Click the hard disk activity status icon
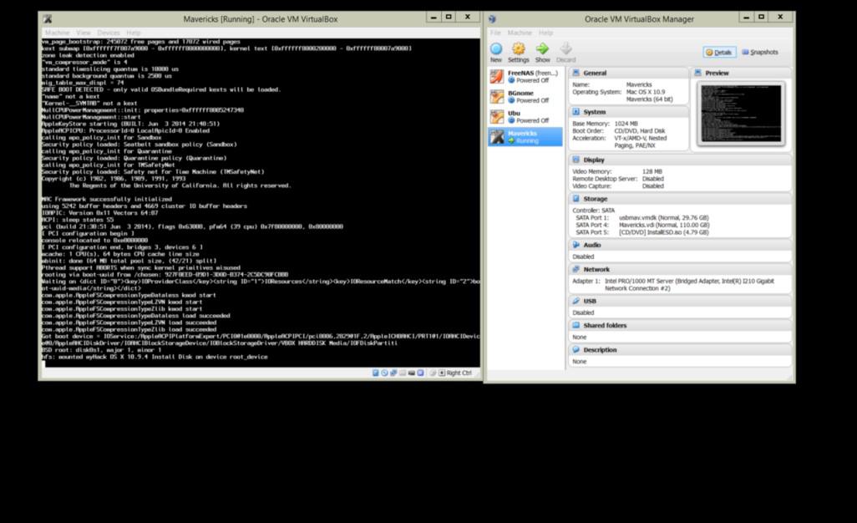This screenshot has height=523, width=857. click(x=376, y=373)
